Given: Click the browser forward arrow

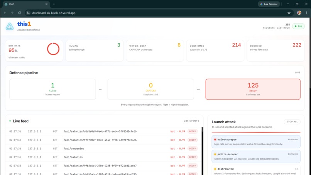Looking at the screenshot, I should pos(12,13).
